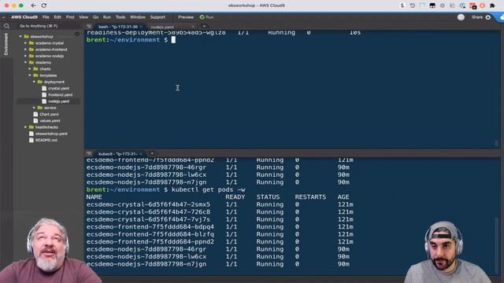Viewport: 504px width, 283px height.
Task: Click the crystal.yaml file icon
Action: coord(44,88)
